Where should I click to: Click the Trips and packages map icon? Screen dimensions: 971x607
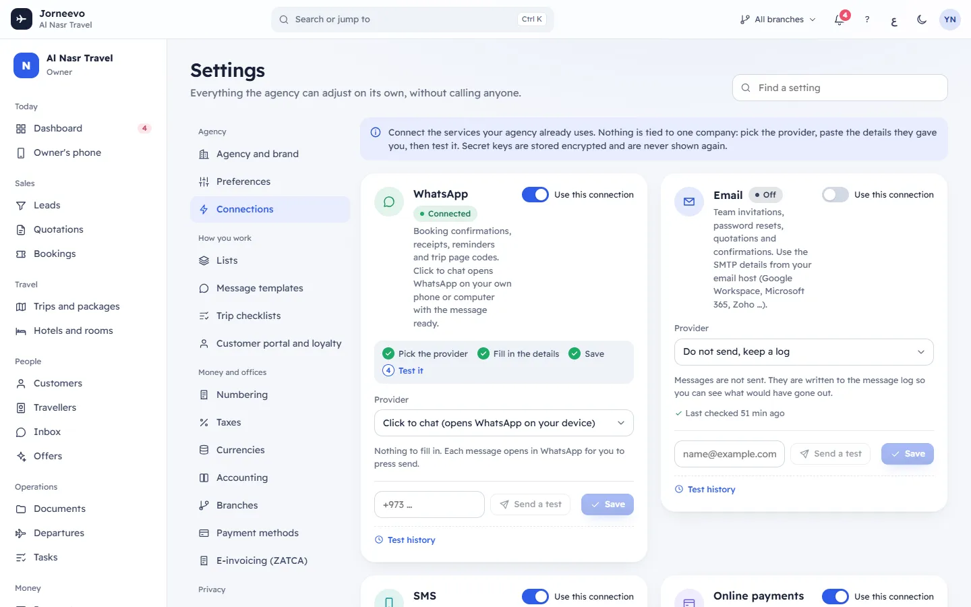click(21, 307)
